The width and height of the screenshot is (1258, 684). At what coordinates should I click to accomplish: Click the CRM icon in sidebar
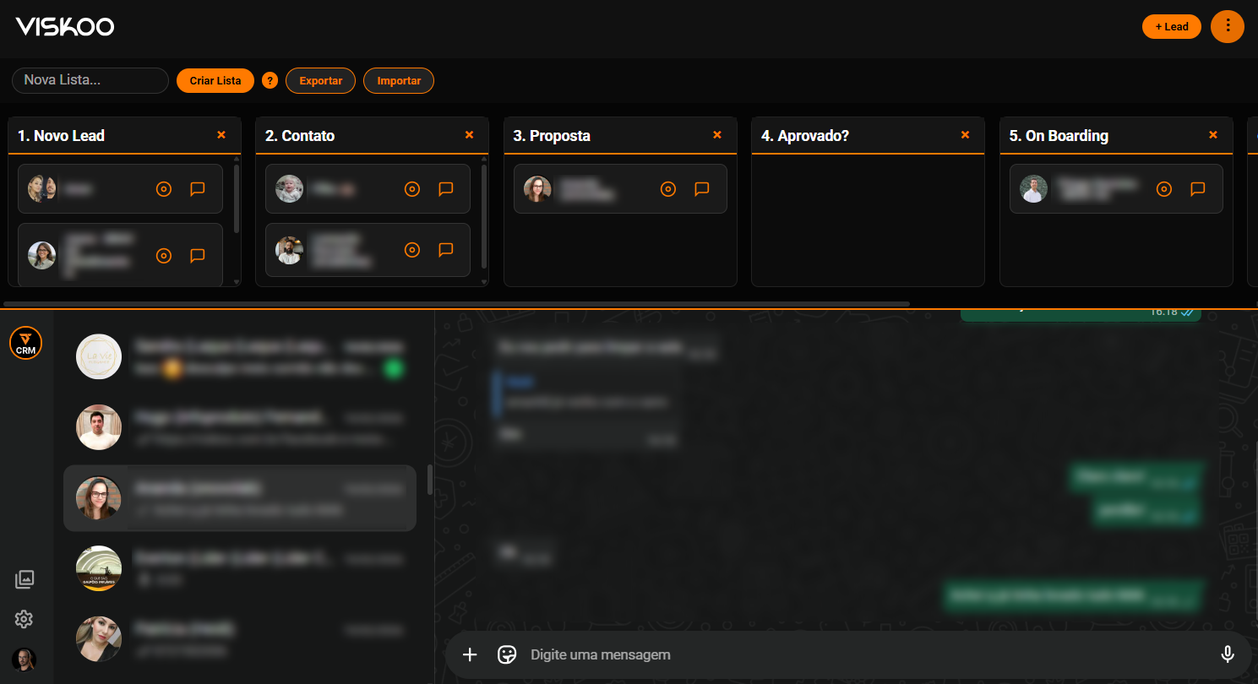pos(25,343)
